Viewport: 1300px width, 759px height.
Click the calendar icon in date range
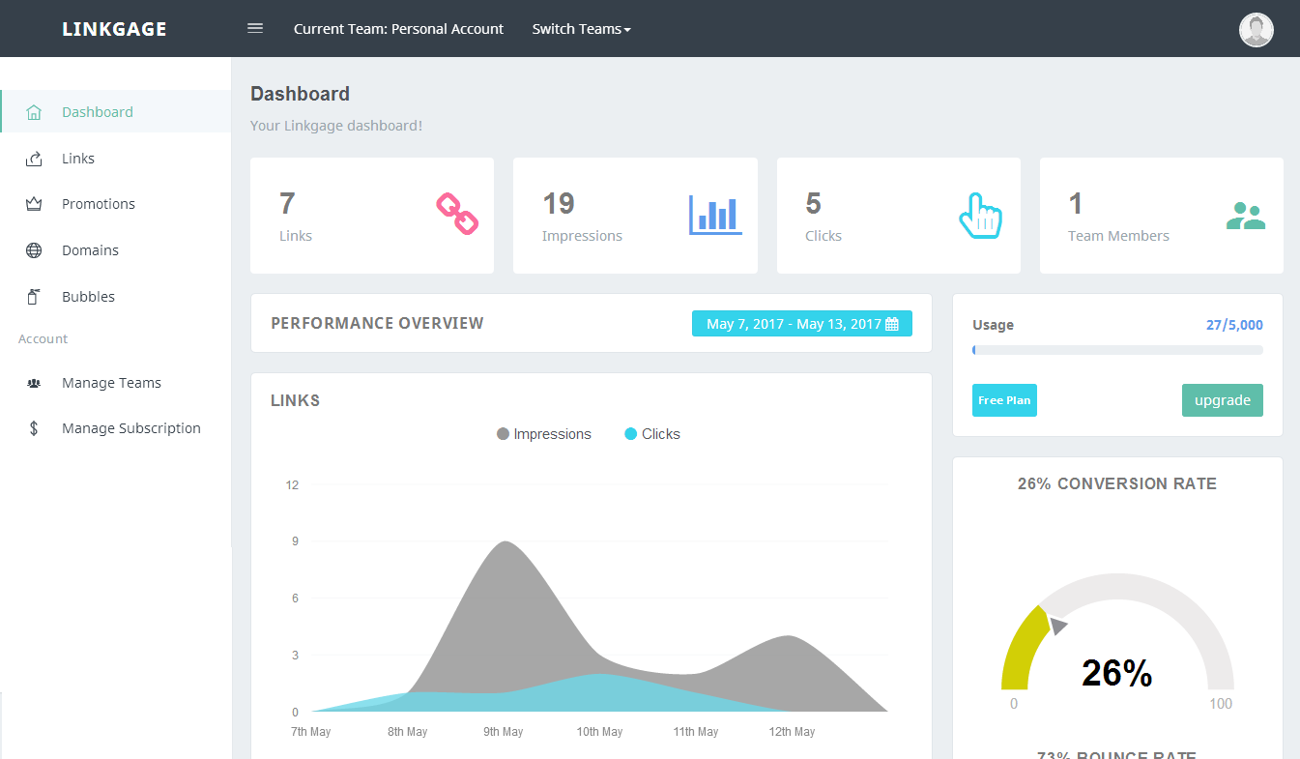tap(892, 324)
